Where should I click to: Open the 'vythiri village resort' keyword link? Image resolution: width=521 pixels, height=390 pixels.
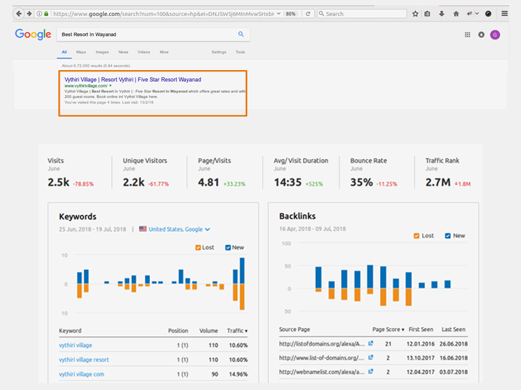[84, 359]
